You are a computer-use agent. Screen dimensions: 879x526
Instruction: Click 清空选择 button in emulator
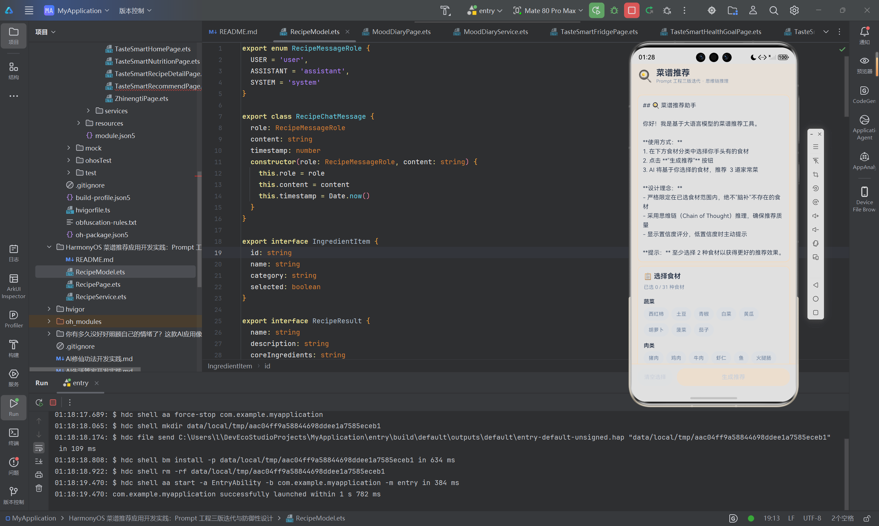pos(655,377)
